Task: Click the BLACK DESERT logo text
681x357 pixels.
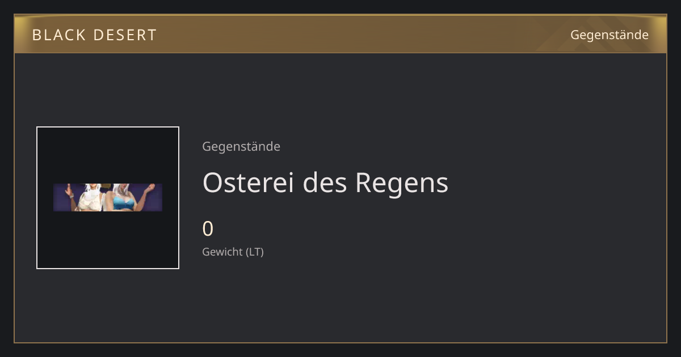Action: coord(94,35)
